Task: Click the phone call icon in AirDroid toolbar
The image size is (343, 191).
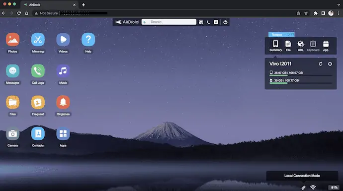Action: click(208, 22)
